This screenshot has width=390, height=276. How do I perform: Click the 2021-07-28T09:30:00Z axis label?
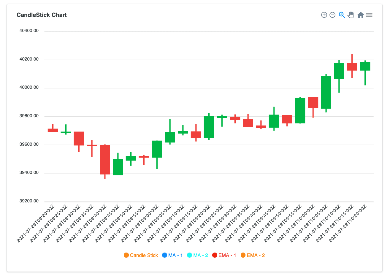pos(218,223)
